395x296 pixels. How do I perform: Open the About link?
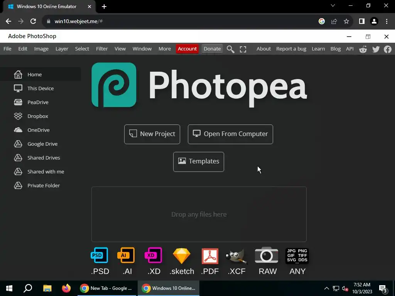(x=263, y=49)
